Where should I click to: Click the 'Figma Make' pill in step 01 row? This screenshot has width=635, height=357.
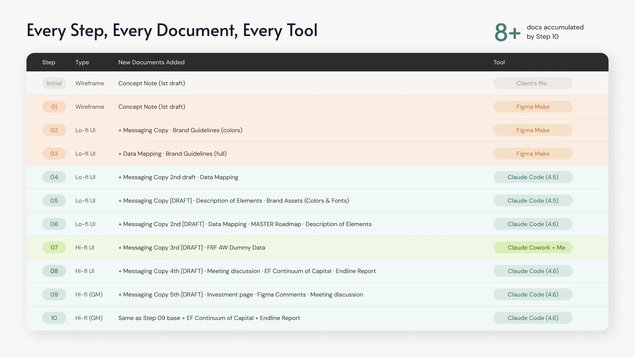tap(533, 107)
